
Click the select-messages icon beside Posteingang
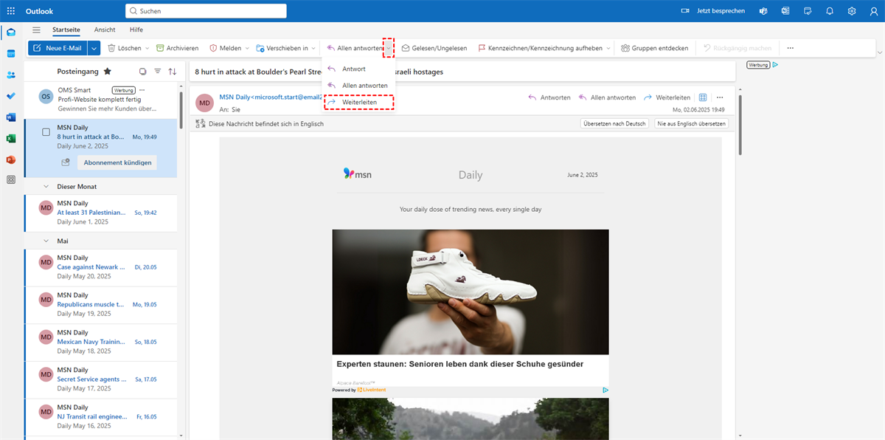(143, 71)
